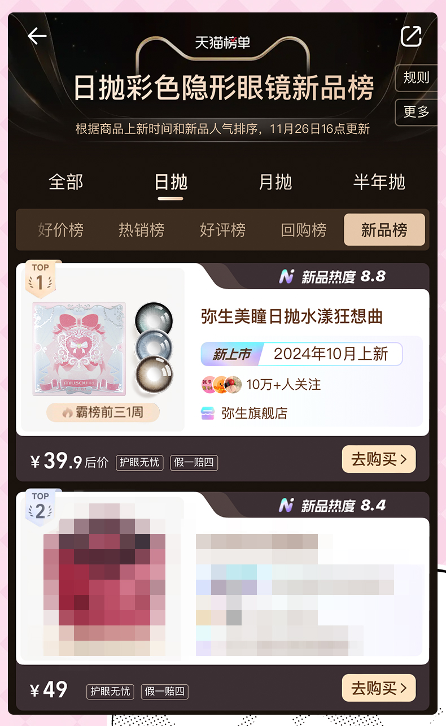Screen dimensions: 446x726
Task: Open the 弥生美瞳 product thumbnail
Action: tap(103, 349)
